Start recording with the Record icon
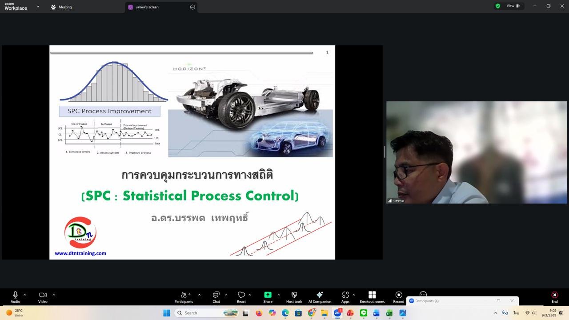 399,295
